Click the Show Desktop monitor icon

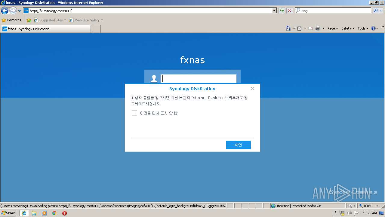pos(381,213)
